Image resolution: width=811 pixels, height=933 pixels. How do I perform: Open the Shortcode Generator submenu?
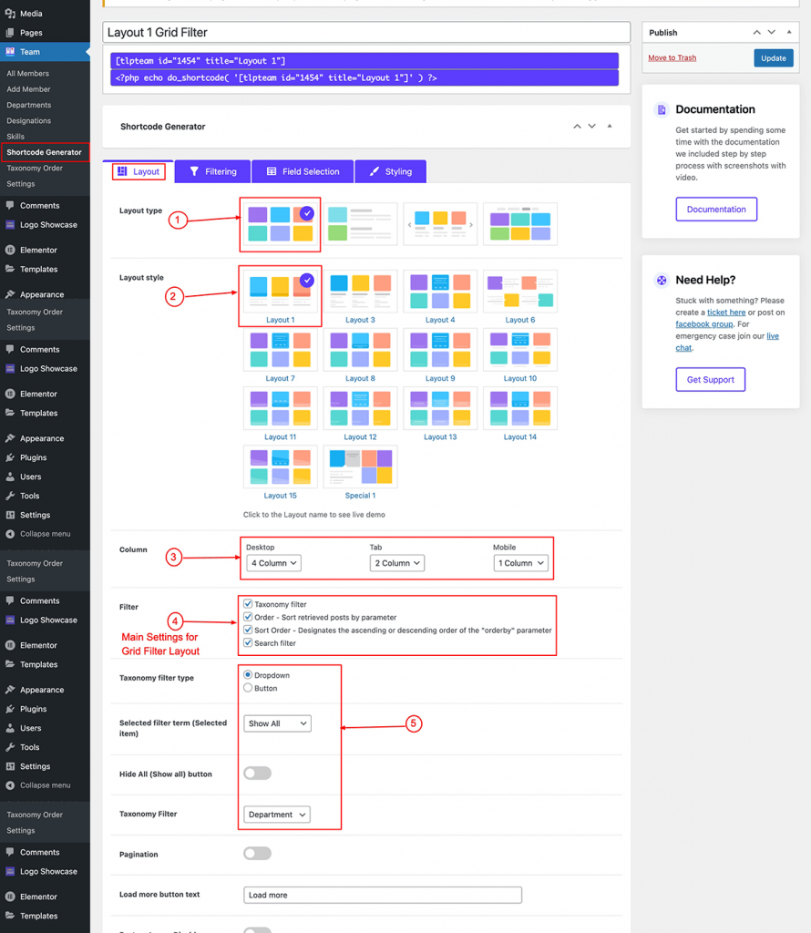[x=45, y=152]
